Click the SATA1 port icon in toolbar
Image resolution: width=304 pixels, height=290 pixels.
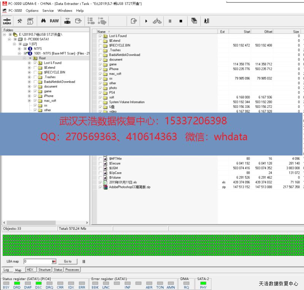click(7, 21)
